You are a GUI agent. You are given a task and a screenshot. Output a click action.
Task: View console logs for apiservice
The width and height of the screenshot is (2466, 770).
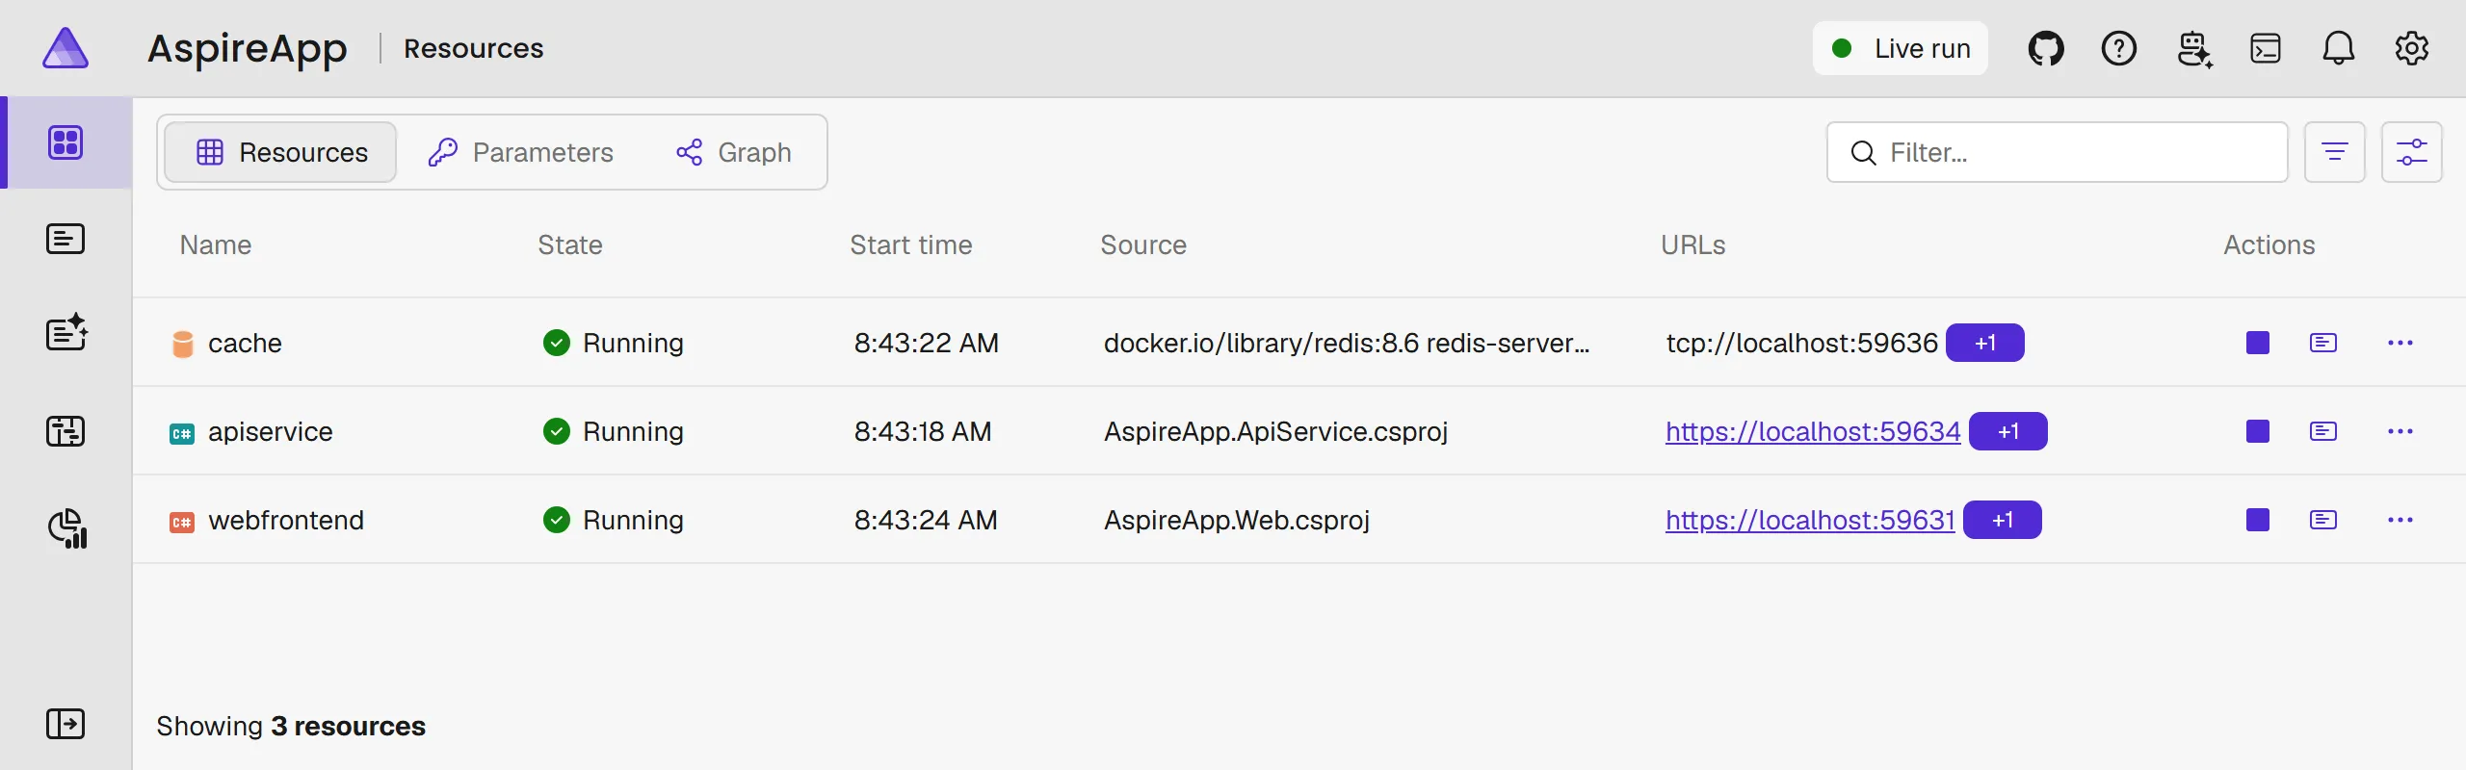tap(2323, 431)
